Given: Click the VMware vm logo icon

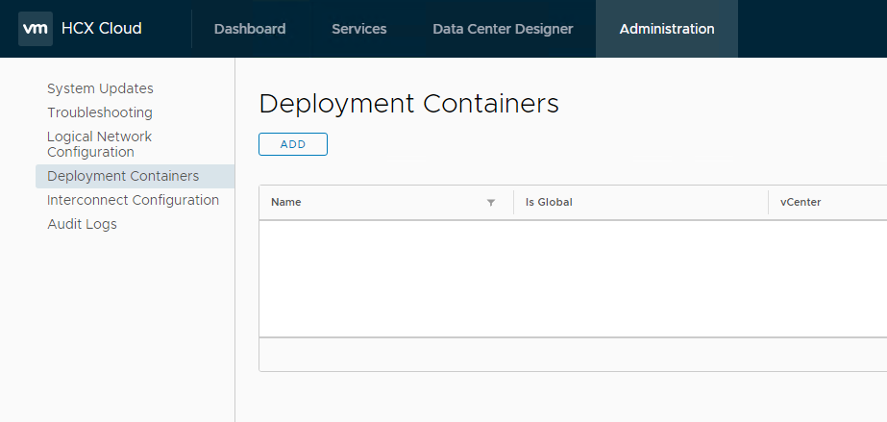Looking at the screenshot, I should point(36,29).
